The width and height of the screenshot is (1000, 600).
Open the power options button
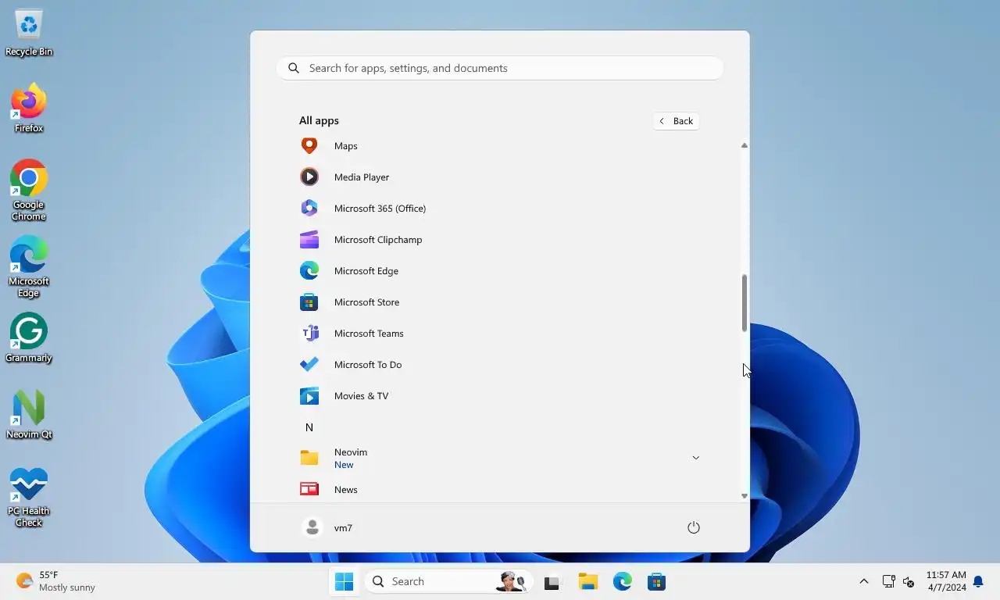(693, 527)
